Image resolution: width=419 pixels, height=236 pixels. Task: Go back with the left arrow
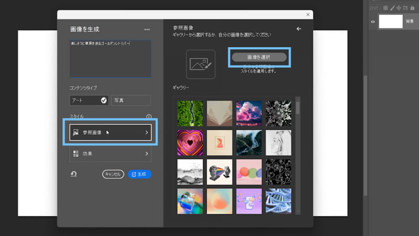point(299,29)
